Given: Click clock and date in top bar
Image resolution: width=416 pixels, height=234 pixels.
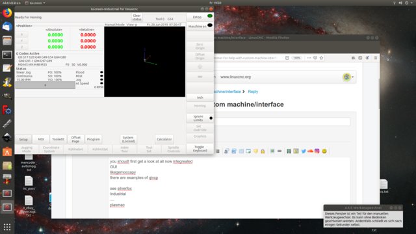Looking at the screenshot, I should [215, 3].
